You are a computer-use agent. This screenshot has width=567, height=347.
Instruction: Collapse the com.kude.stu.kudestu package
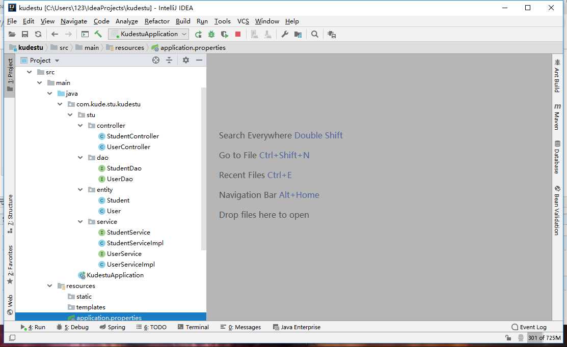click(60, 104)
